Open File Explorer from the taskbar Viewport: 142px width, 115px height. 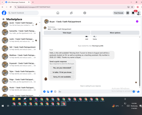pos(19,99)
